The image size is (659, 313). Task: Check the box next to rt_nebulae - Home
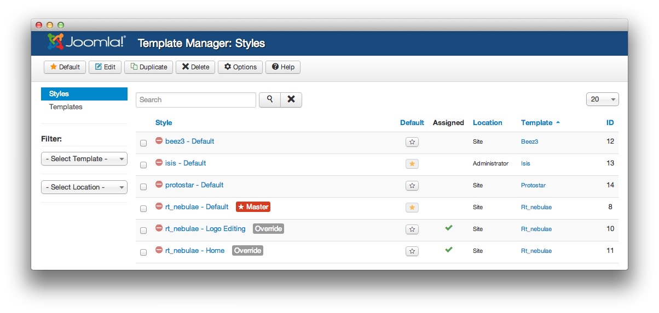(143, 252)
